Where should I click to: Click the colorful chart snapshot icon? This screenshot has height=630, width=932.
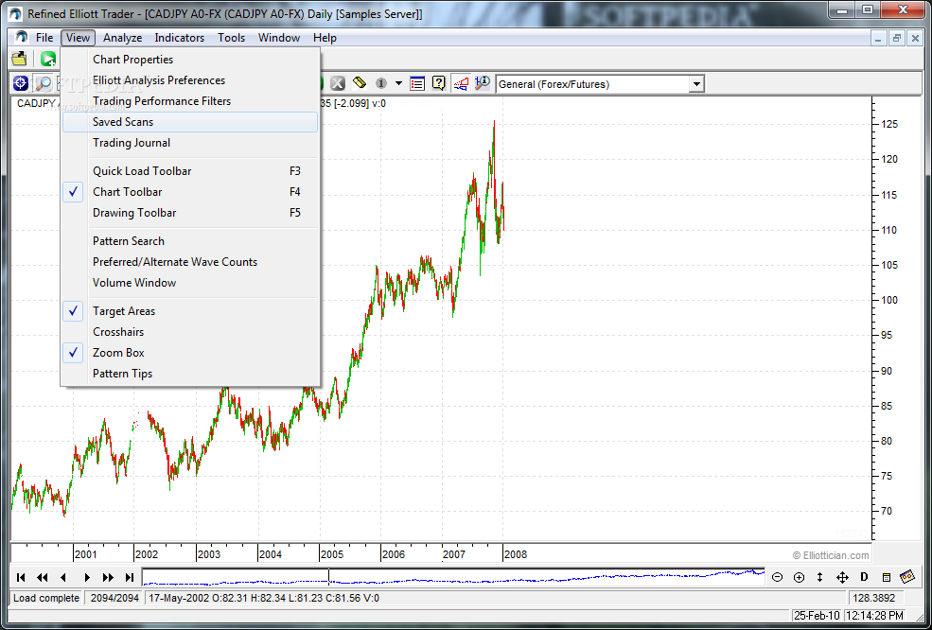coord(907,576)
